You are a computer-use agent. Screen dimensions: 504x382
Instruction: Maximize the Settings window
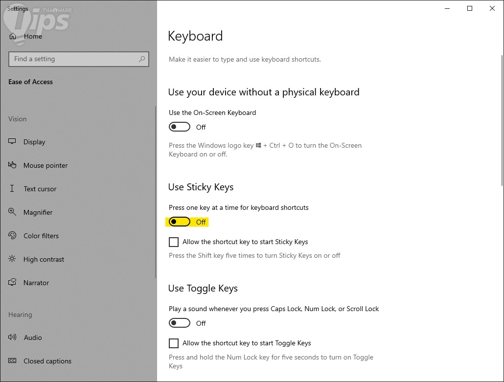[x=470, y=8]
